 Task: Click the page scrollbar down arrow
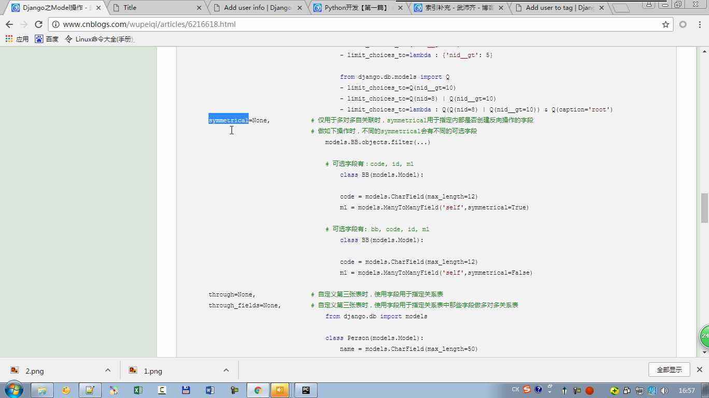coord(704,352)
